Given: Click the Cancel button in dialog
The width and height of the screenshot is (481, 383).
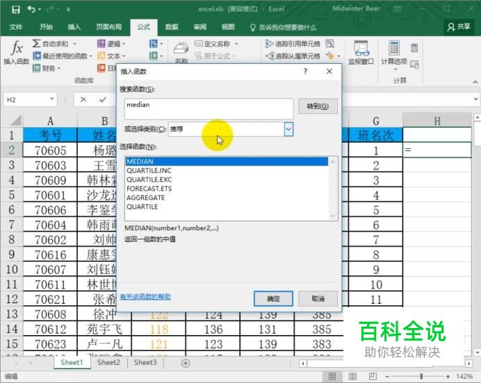Looking at the screenshot, I should point(318,299).
